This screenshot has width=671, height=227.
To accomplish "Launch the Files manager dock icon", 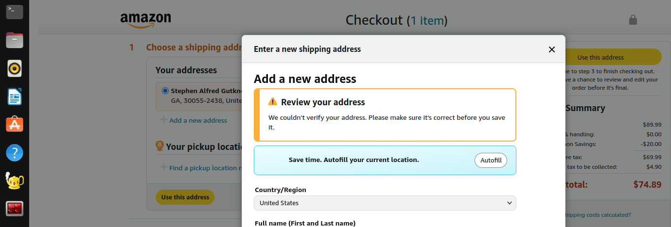I will 15,40.
